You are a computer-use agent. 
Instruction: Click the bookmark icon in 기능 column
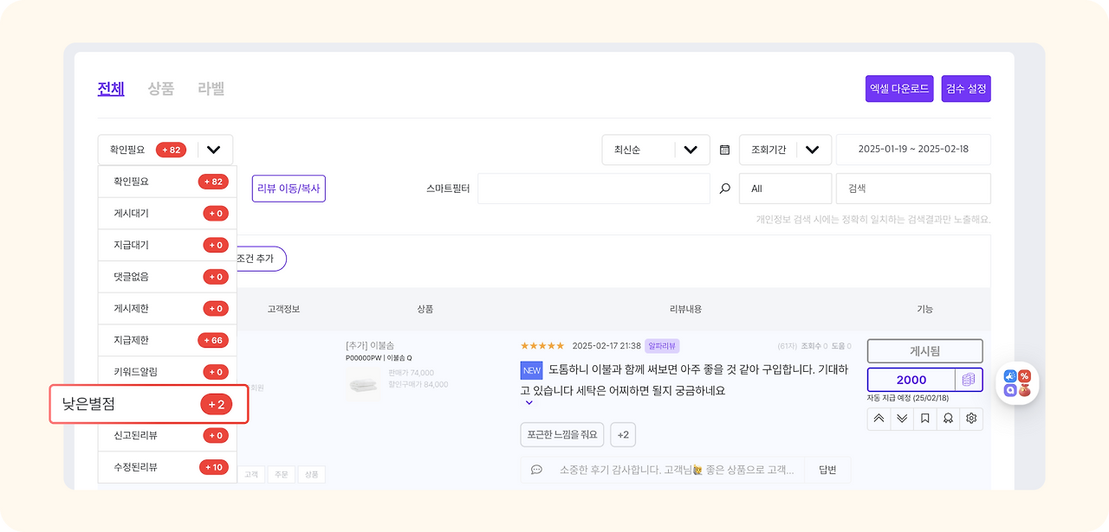pos(925,419)
